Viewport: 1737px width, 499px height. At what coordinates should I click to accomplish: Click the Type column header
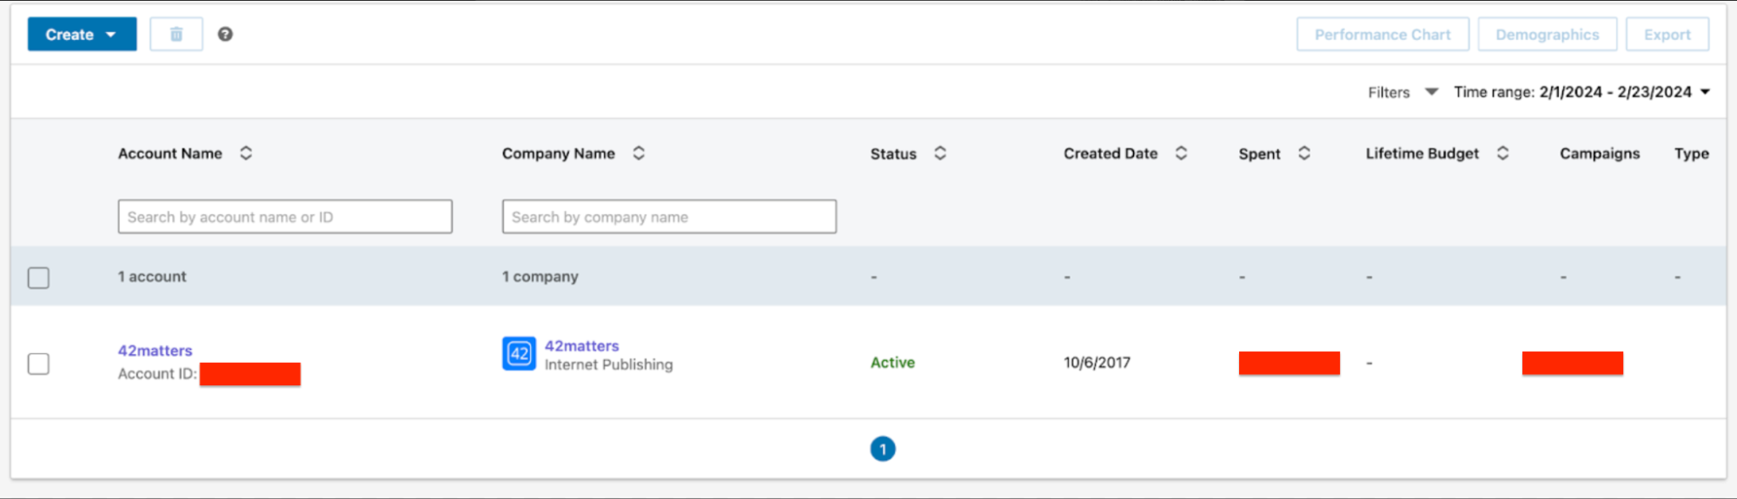point(1691,154)
